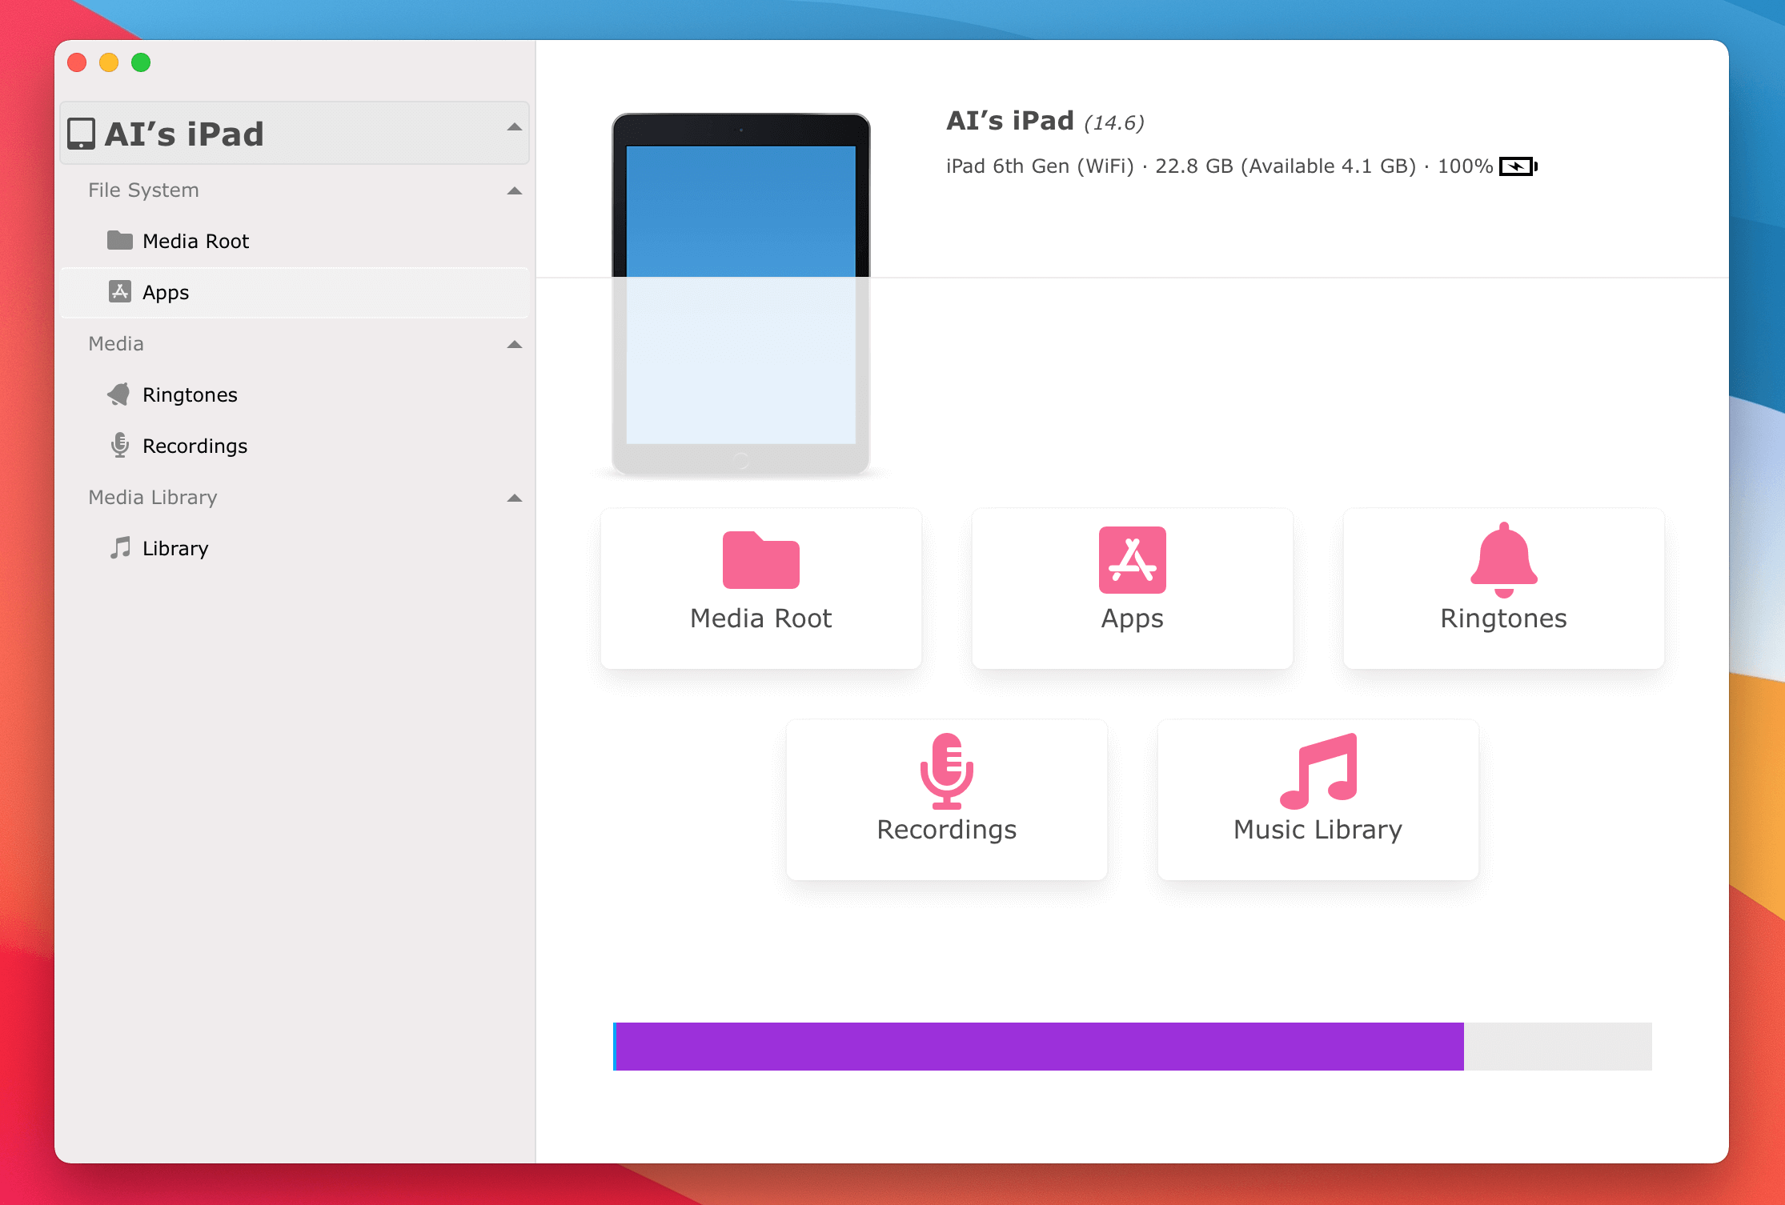
Task: Select Media Root in the sidebar
Action: (295, 241)
